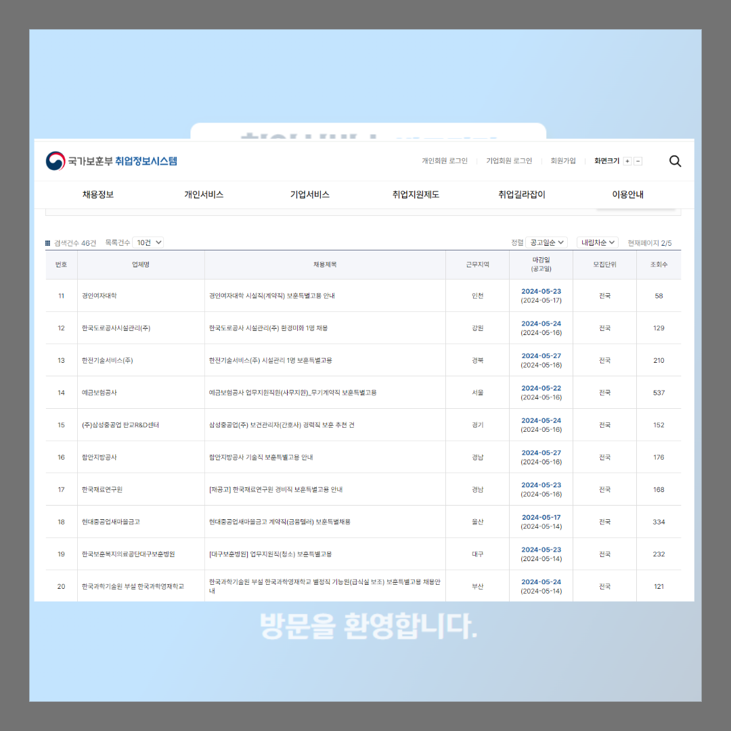Select the 채용정보 menu item
The height and width of the screenshot is (731, 731).
(98, 194)
